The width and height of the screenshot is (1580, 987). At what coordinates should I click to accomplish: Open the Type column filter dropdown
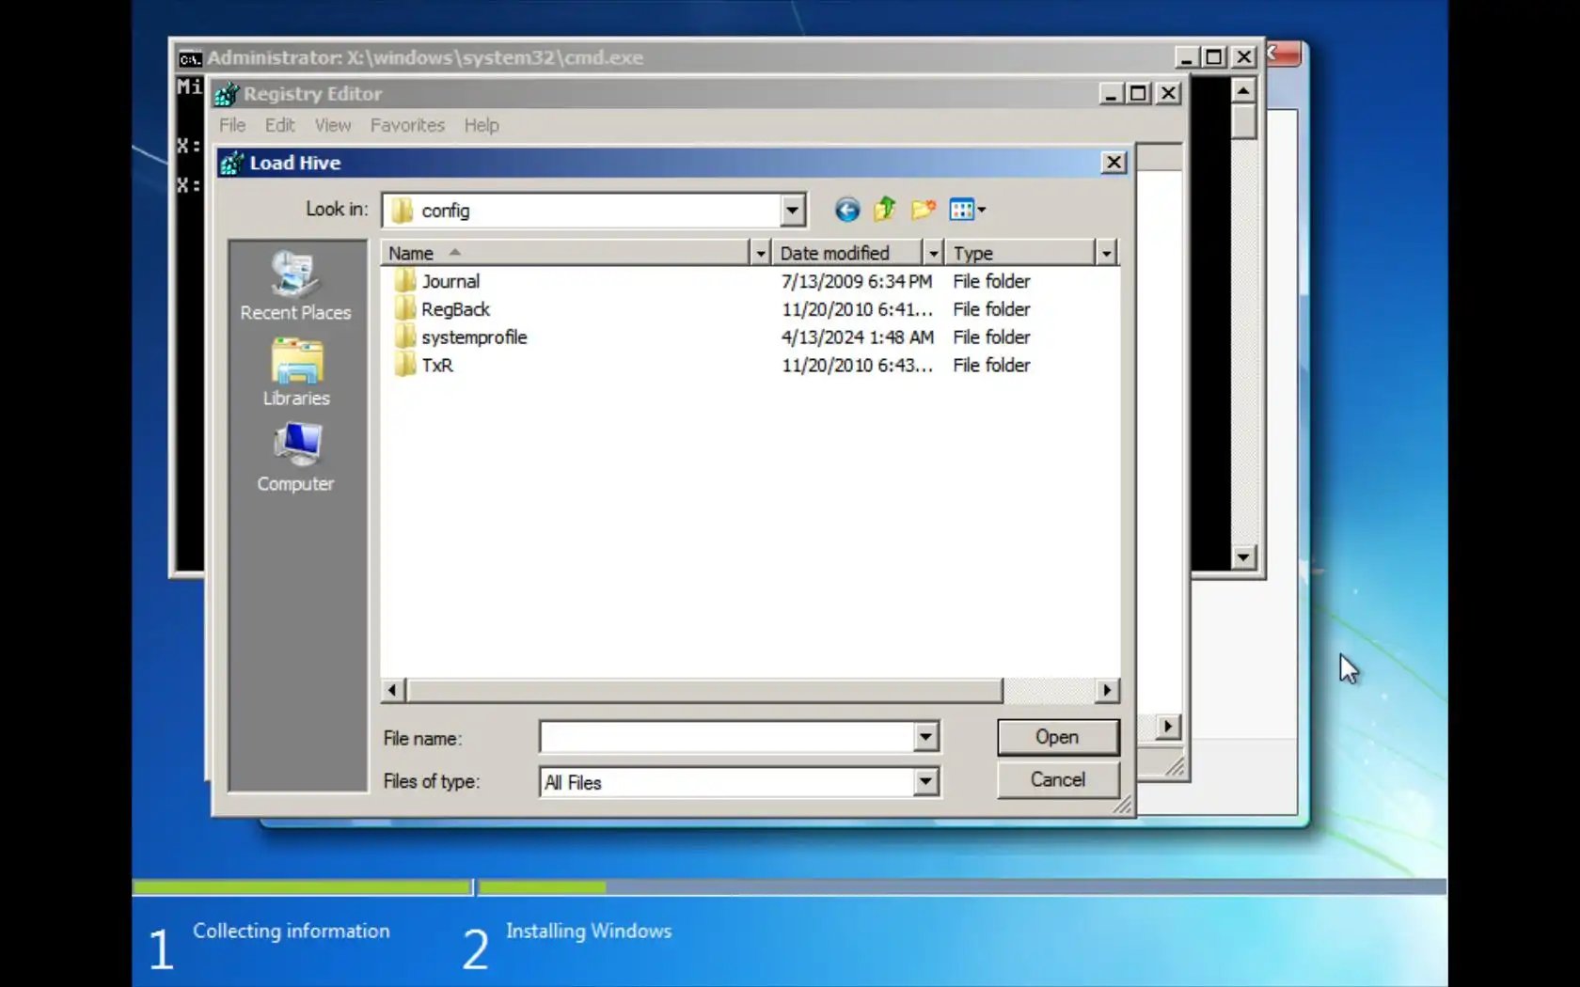[1106, 253]
